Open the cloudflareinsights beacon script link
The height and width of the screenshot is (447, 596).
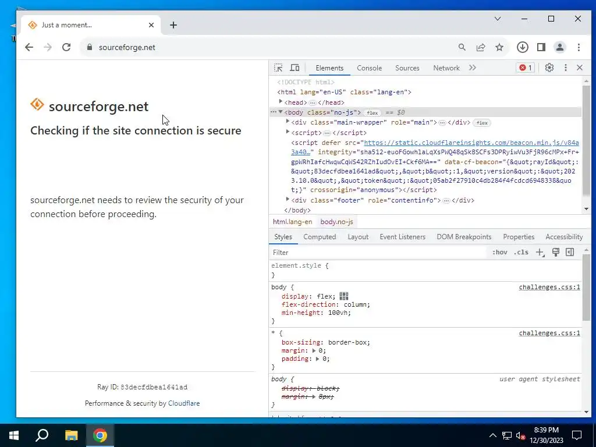(435, 147)
